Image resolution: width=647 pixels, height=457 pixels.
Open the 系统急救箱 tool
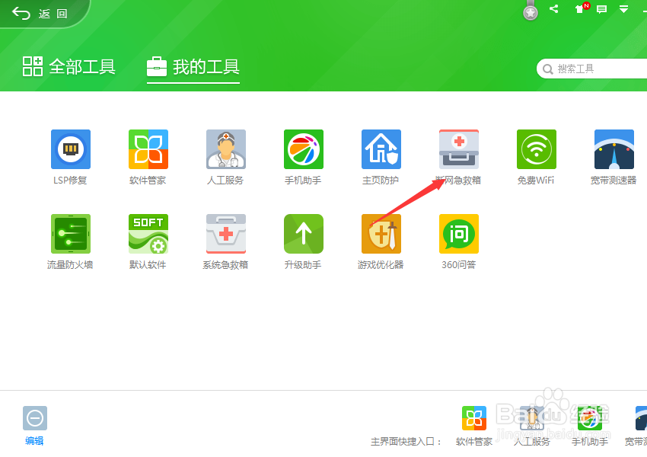226,234
